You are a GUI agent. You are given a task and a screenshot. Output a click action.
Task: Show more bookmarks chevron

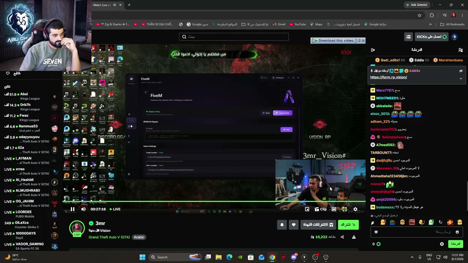point(430,24)
